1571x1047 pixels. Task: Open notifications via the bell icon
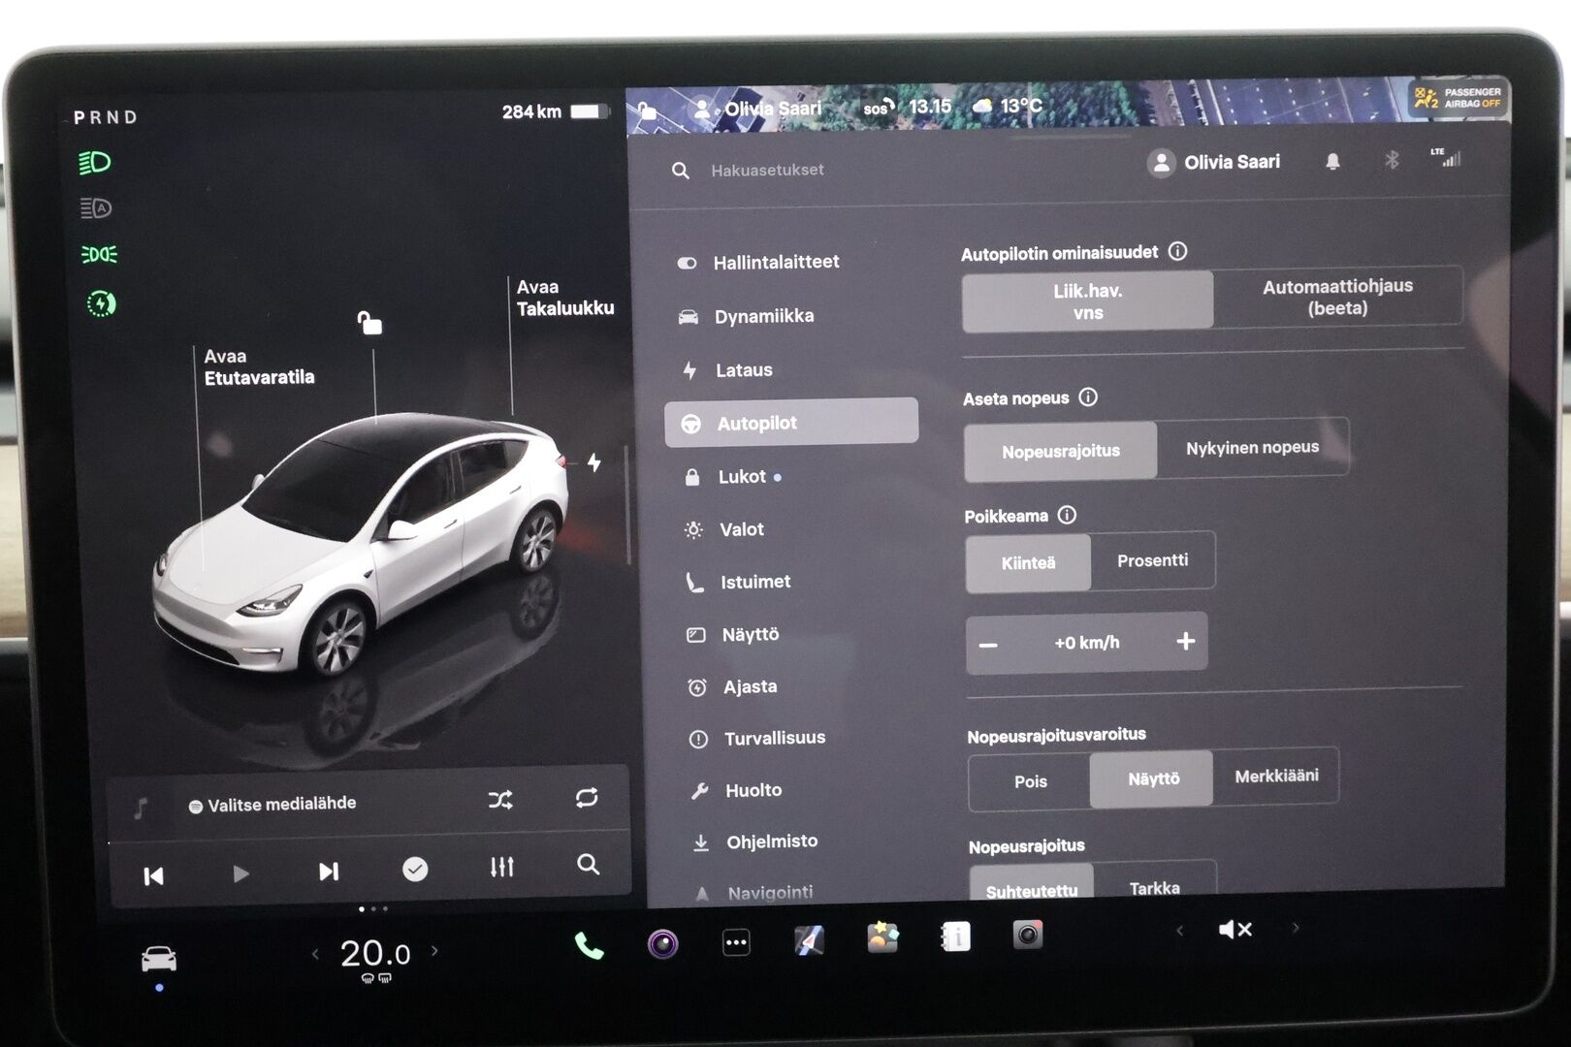click(1334, 162)
